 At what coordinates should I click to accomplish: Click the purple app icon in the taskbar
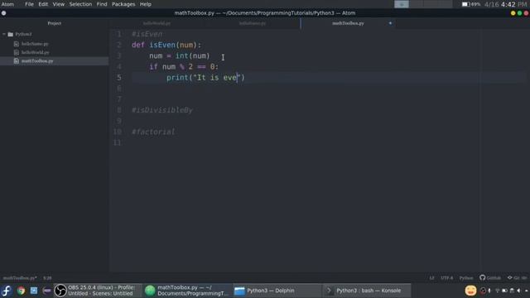(x=47, y=291)
